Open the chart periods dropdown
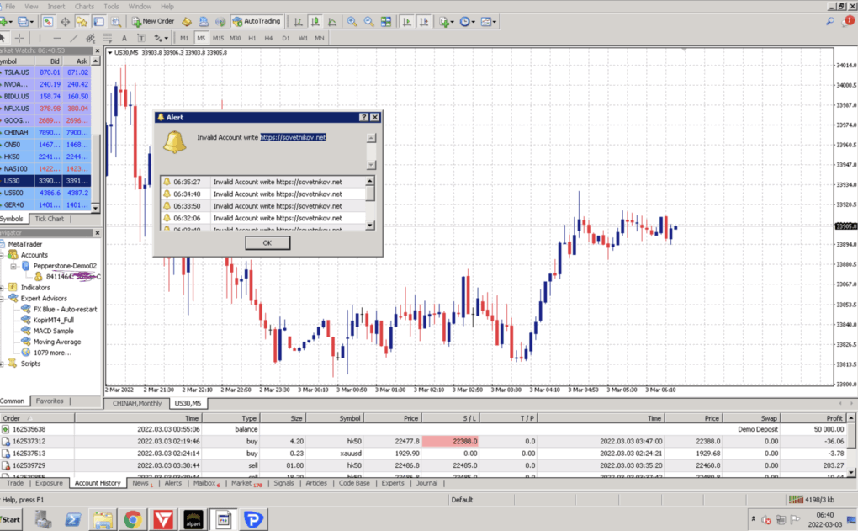This screenshot has width=858, height=531. pos(467,21)
